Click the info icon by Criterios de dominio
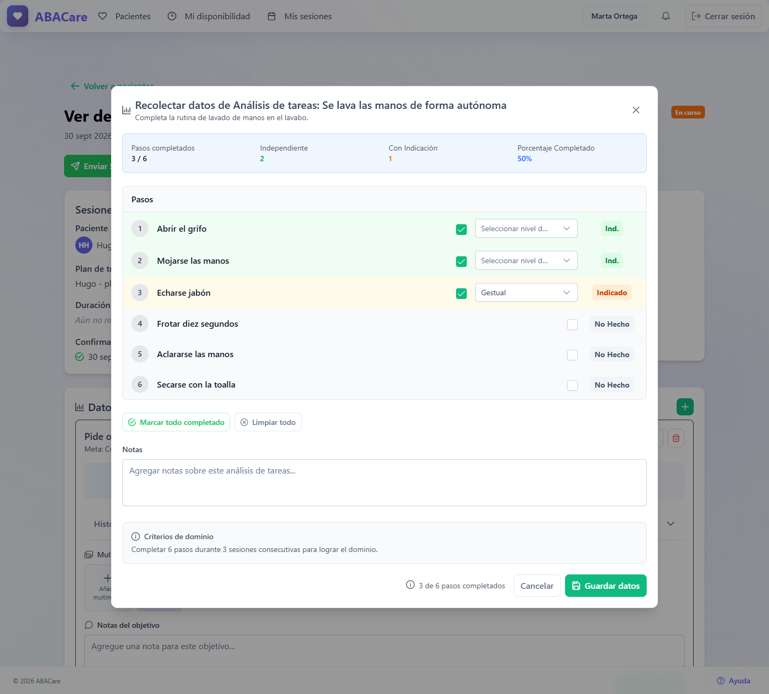769x694 pixels. click(x=136, y=537)
